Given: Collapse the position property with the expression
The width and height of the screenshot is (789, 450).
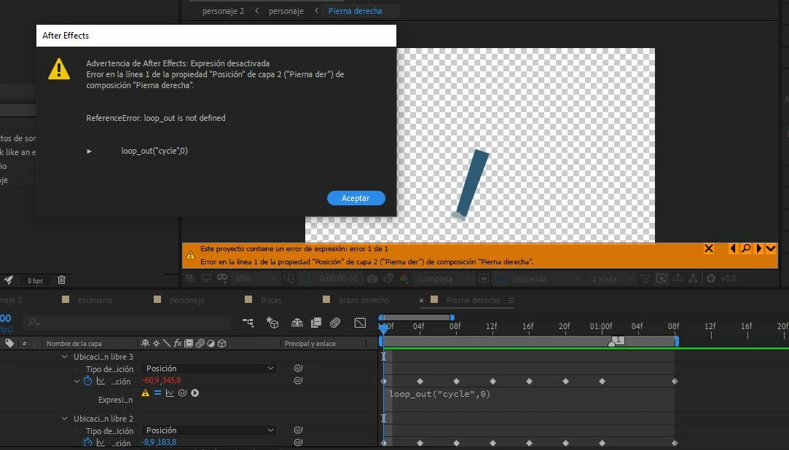Looking at the screenshot, I should pyautogui.click(x=76, y=381).
